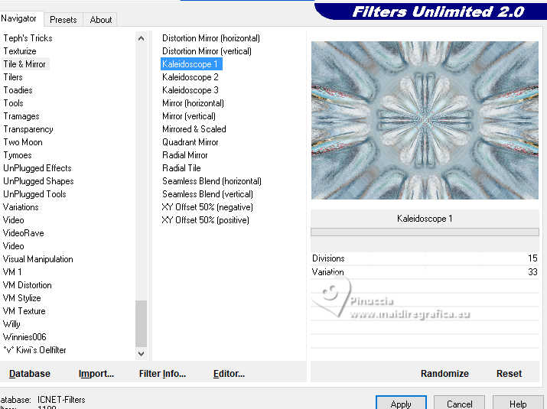Image resolution: width=547 pixels, height=409 pixels.
Task: Select the Transparency category
Action: pos(28,129)
